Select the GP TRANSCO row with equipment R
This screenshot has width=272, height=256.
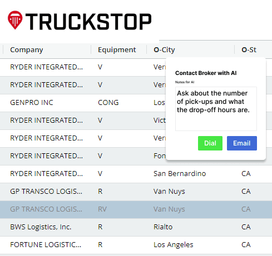click(x=136, y=192)
